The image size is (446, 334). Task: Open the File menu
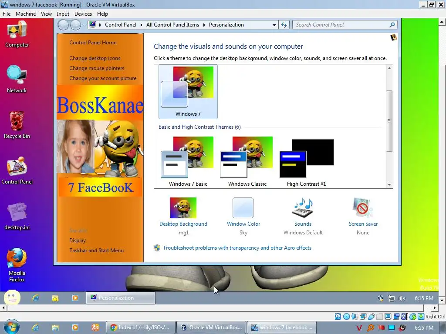pos(7,13)
